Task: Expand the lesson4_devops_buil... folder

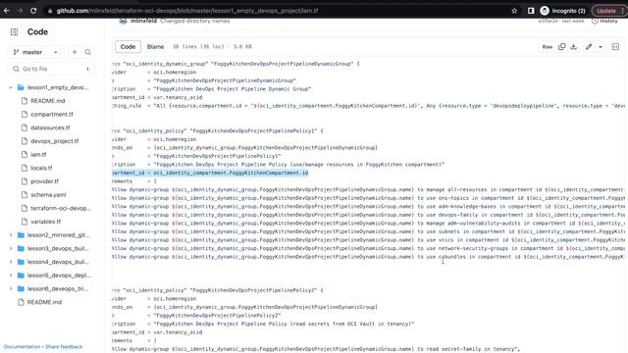Action: (x=11, y=262)
